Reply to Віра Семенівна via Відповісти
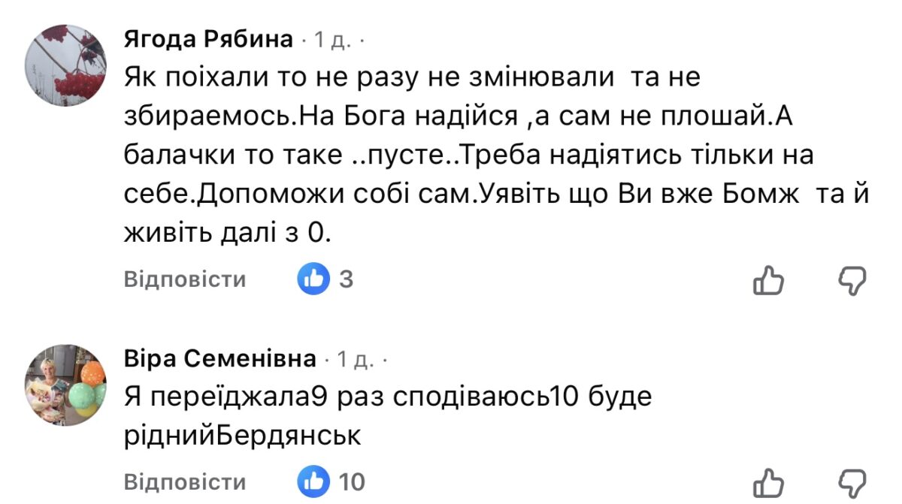 click(185, 481)
